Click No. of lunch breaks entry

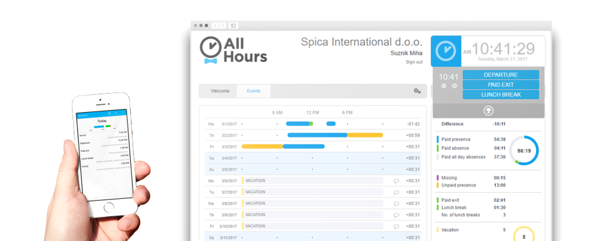[x=473, y=215]
